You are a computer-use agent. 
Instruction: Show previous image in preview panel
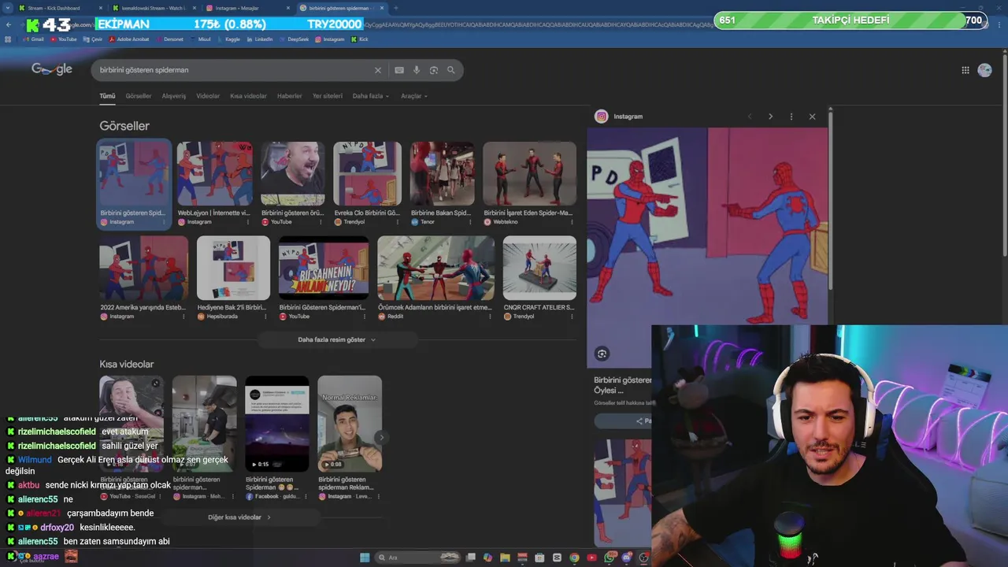[x=750, y=117]
